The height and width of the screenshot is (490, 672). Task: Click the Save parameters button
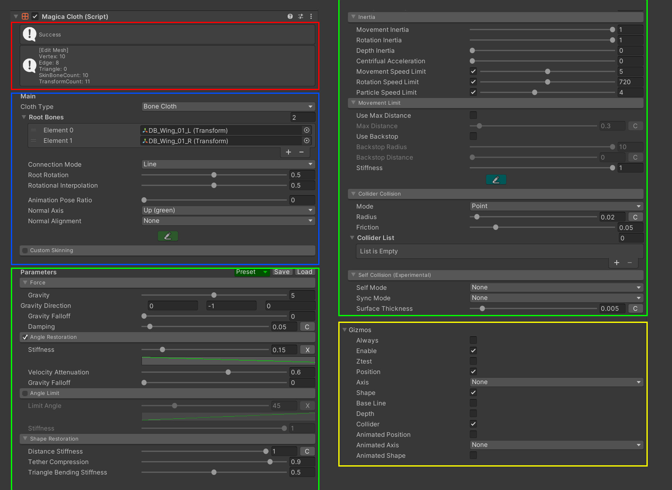pyautogui.click(x=282, y=272)
